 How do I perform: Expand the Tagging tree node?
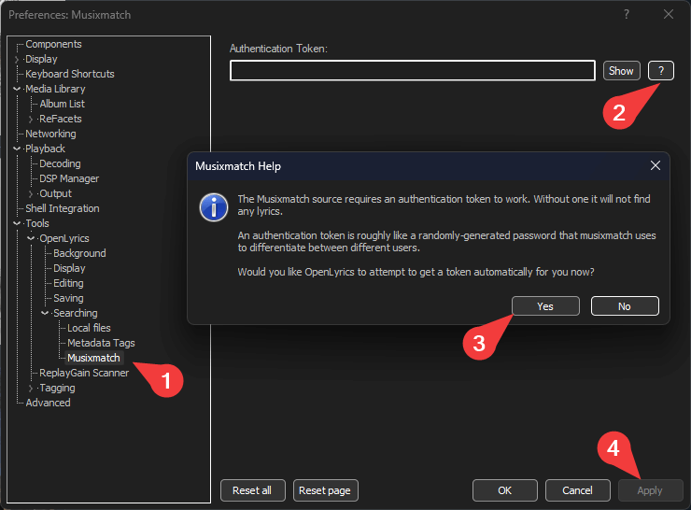tap(31, 388)
